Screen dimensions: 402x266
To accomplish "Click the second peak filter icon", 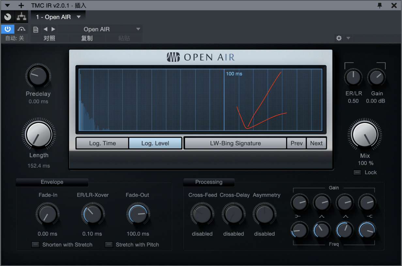I will pos(346,216).
